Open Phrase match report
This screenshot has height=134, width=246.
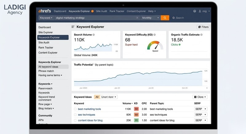pyautogui.click(x=46, y=71)
